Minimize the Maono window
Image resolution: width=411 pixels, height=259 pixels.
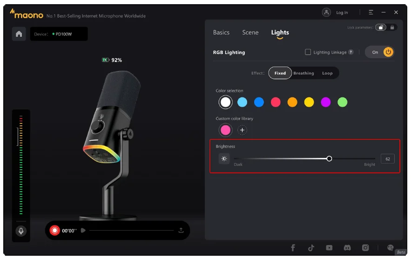coord(383,12)
